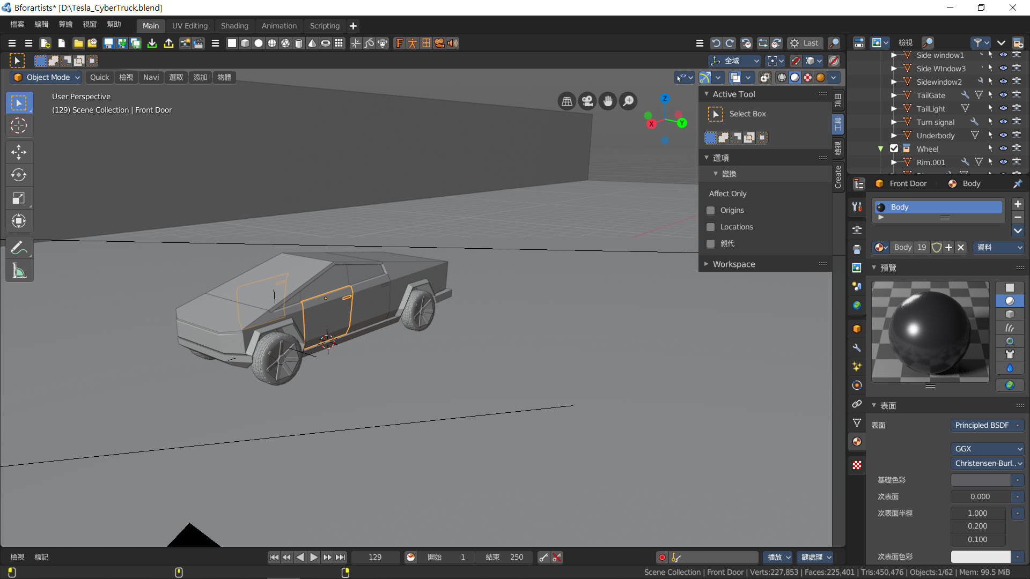Expand the Workspace panel
The image size is (1030, 579).
706,264
